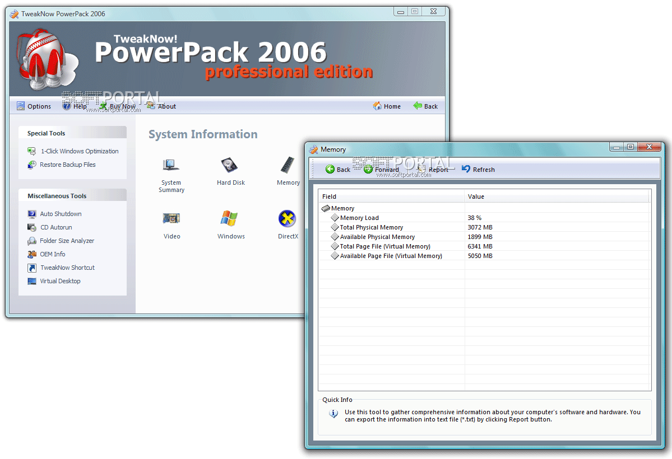Viewport: 672px width, 459px height.
Task: Select the Available Physical Memory row
Action: click(x=484, y=237)
